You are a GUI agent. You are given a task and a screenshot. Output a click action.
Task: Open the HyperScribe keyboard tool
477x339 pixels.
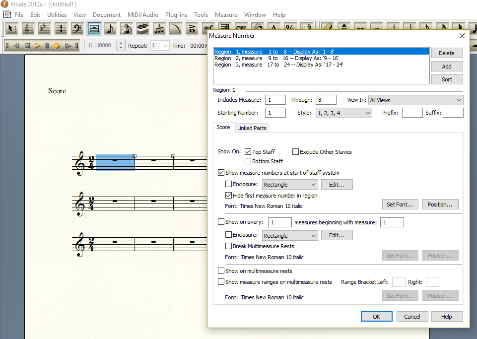(142, 29)
